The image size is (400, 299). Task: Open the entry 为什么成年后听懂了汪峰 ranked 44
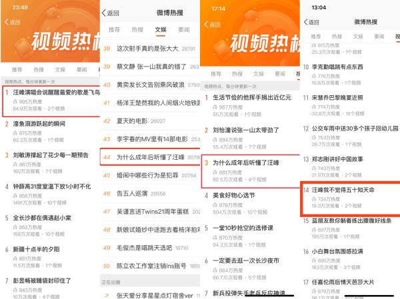150,157
